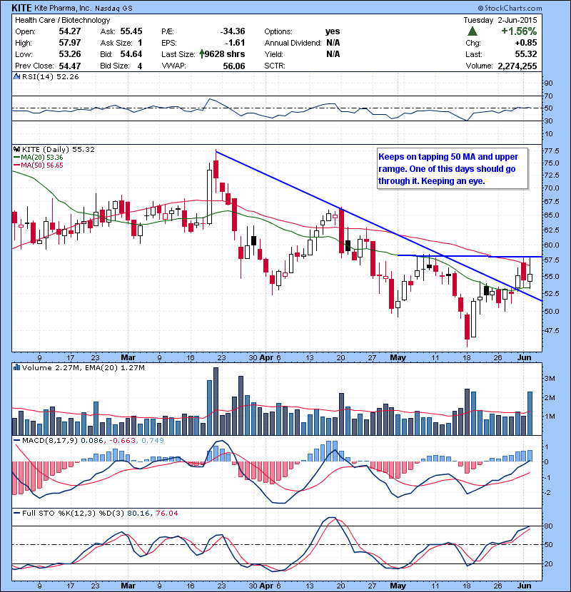Click the stochastic %D value 76.04

[166, 513]
